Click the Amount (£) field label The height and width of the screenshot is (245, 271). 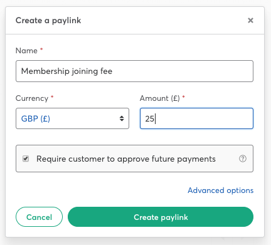click(160, 98)
